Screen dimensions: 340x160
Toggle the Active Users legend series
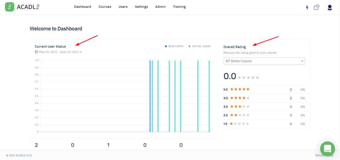pyautogui.click(x=199, y=46)
